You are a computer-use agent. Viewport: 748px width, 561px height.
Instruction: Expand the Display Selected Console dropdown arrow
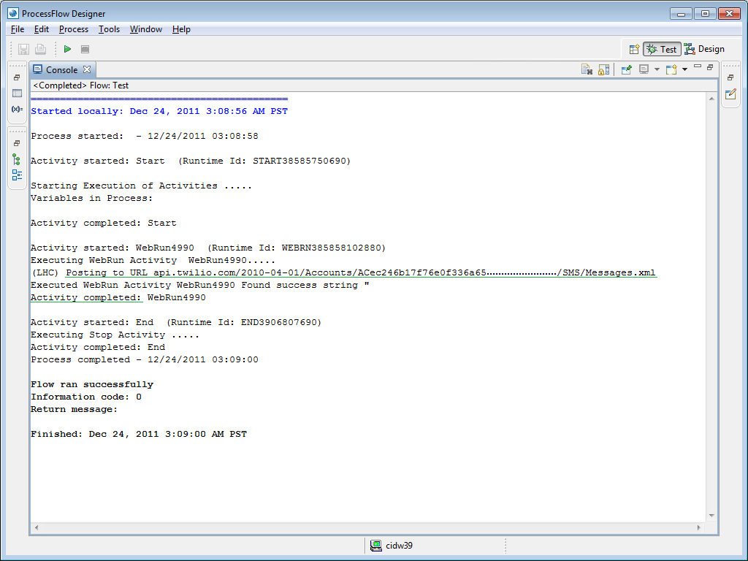click(657, 69)
